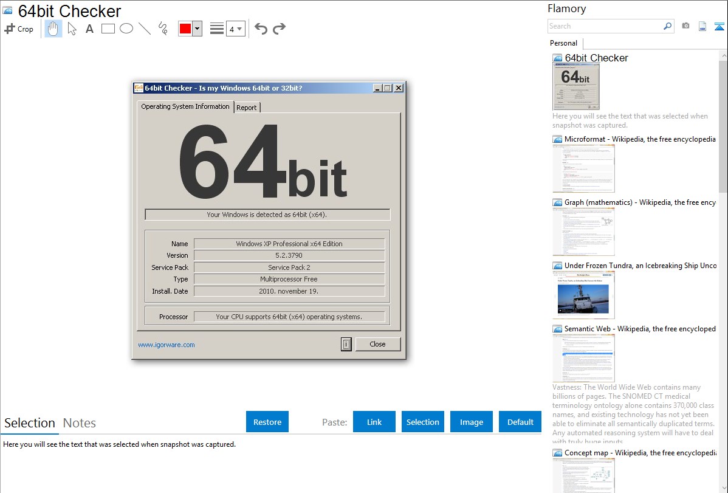Open the Graph (mathematics) snapshot thumbnail
This screenshot has width=728, height=493.
pyautogui.click(x=583, y=232)
